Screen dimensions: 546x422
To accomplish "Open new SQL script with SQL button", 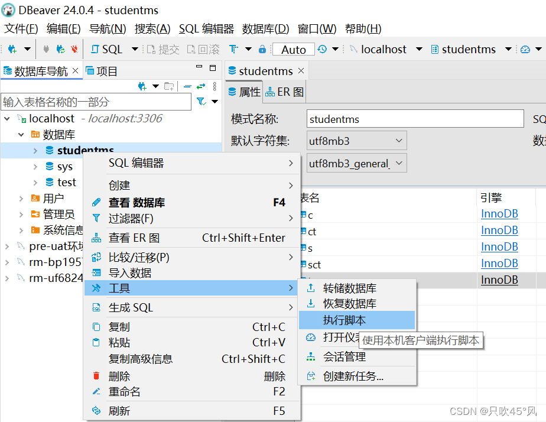I will point(106,49).
